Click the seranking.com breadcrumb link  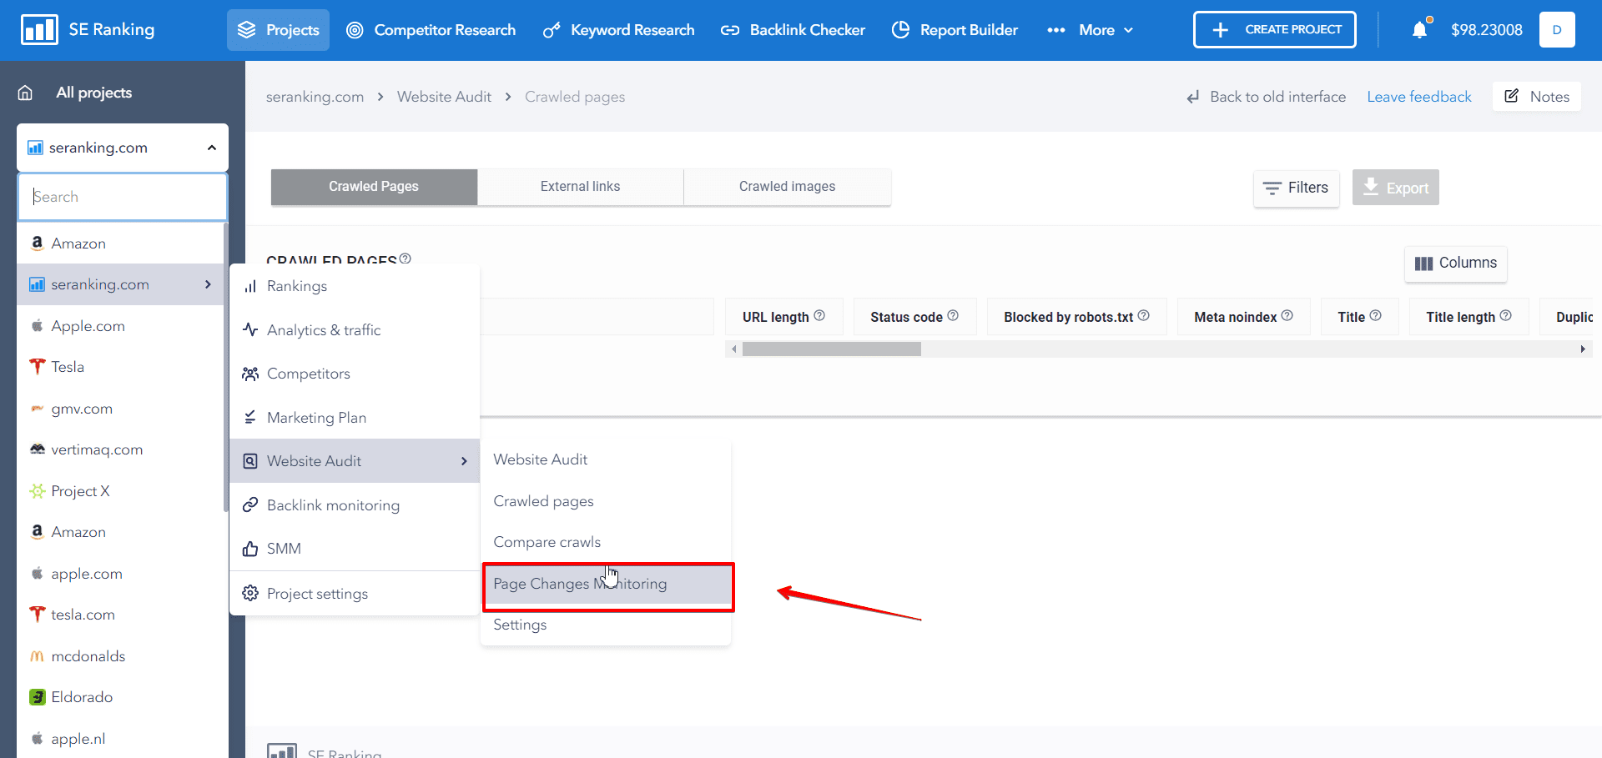click(x=315, y=97)
